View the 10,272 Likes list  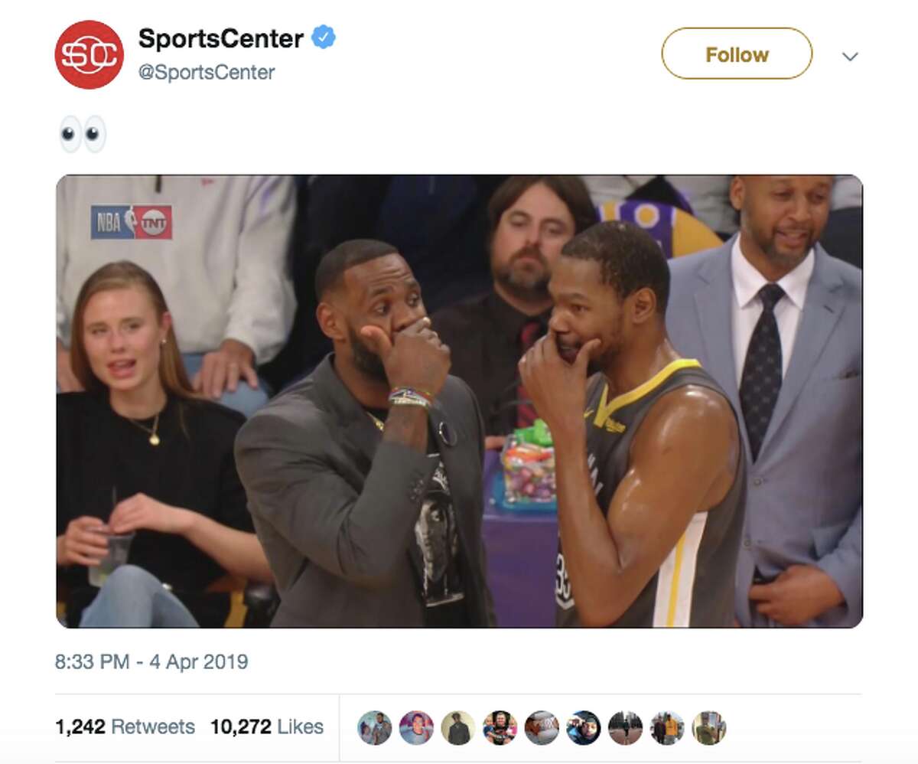[267, 726]
